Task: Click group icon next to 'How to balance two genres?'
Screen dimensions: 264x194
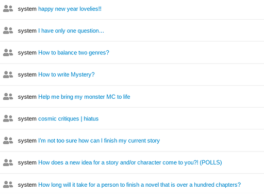Action: pos(8,52)
